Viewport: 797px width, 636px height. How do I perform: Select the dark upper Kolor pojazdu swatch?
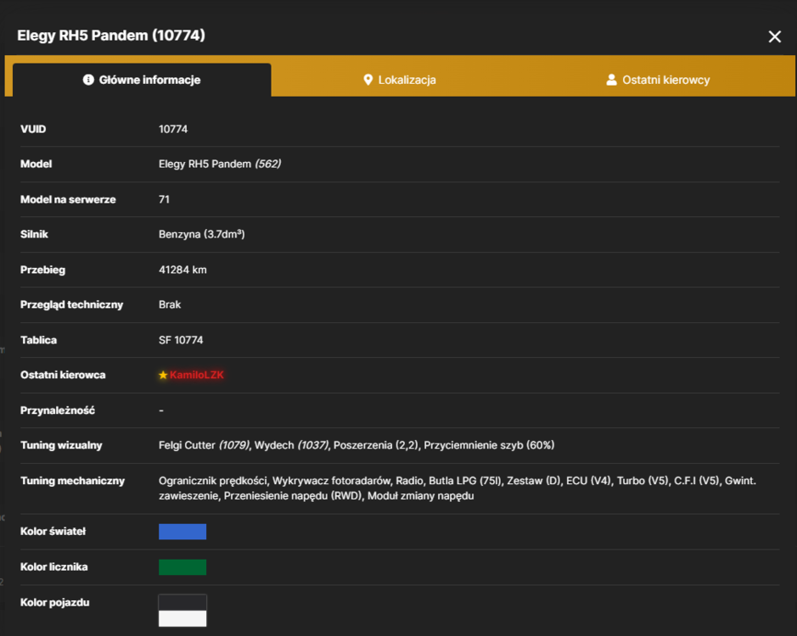182,602
